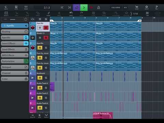The height and width of the screenshot is (123, 164).
Task: Open the 1/16 quantize grid selector
Action: 134,14
